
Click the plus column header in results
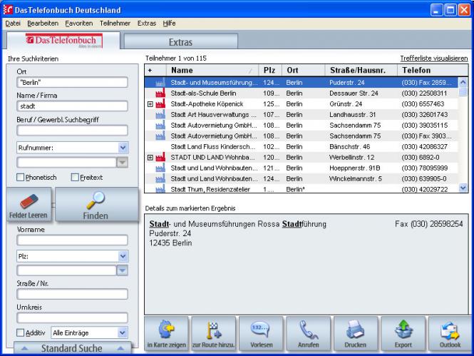tap(155, 70)
